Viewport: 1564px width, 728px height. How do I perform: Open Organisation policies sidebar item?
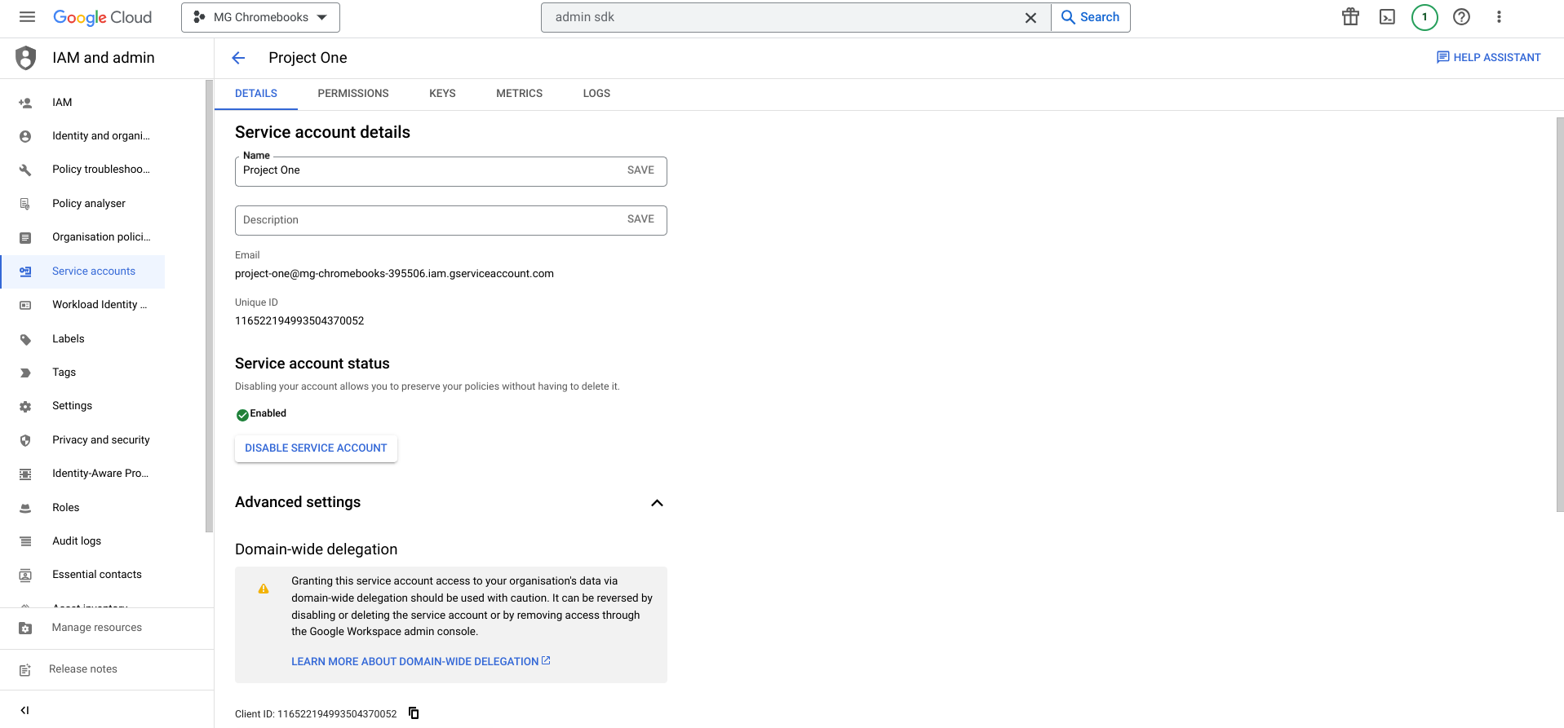click(101, 237)
